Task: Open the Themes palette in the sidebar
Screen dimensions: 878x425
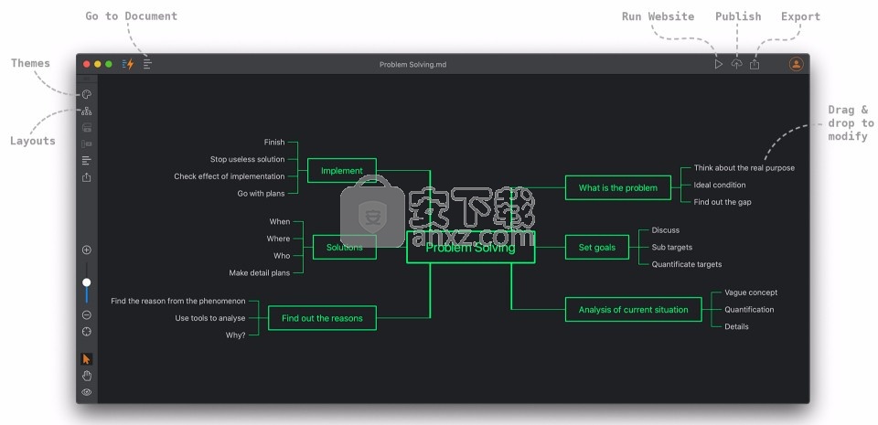Action: coord(87,94)
